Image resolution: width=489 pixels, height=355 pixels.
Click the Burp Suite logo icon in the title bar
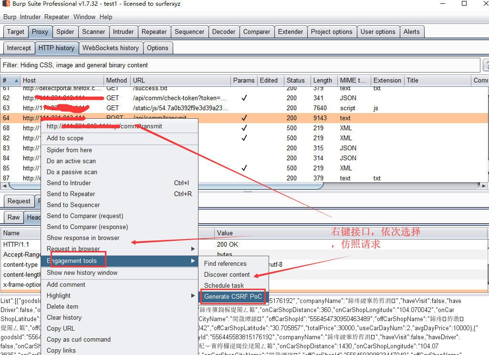coord(5,5)
